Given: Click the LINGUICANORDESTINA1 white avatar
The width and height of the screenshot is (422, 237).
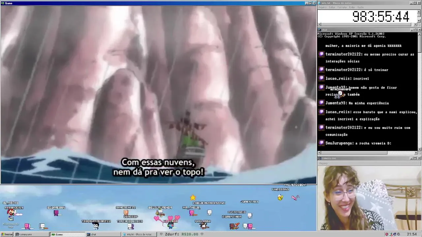Looking at the screenshot, I should (209, 213).
